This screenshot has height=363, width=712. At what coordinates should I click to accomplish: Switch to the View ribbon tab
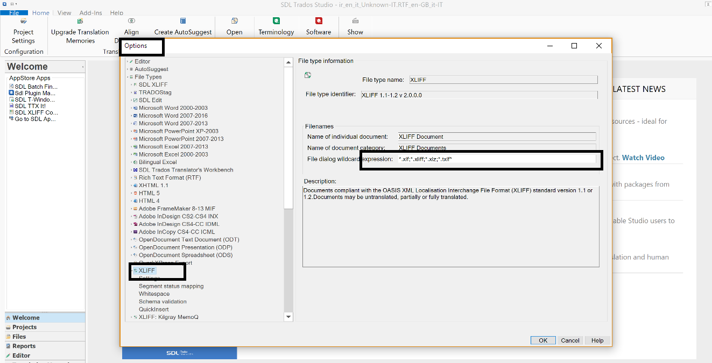click(64, 13)
